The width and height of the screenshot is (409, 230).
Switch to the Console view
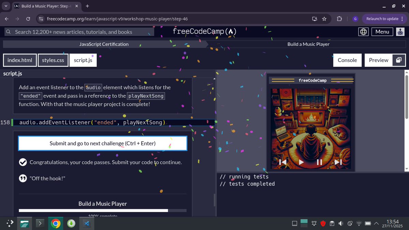pos(347,60)
